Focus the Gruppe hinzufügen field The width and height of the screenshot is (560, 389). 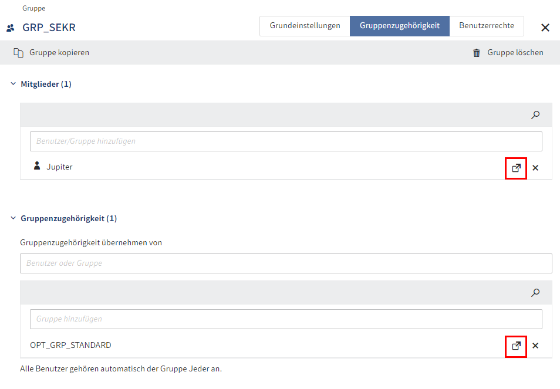tap(286, 319)
